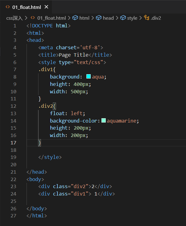186x226 pixels.
Task: Click the 'aqua' value on line 8
Action: (98, 77)
